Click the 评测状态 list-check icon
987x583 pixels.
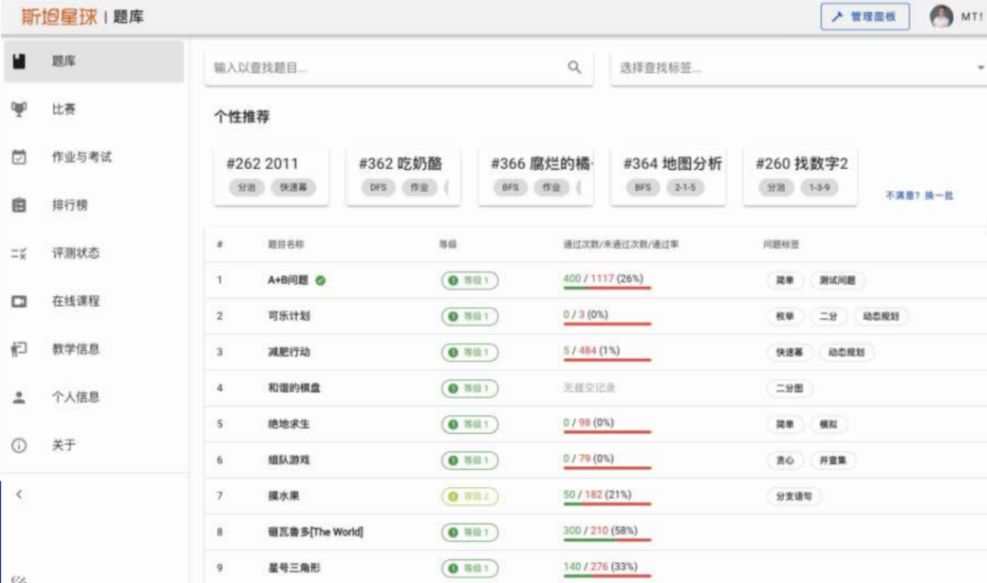click(x=19, y=253)
